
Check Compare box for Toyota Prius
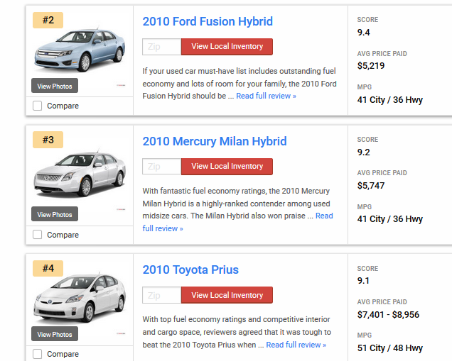(x=37, y=354)
